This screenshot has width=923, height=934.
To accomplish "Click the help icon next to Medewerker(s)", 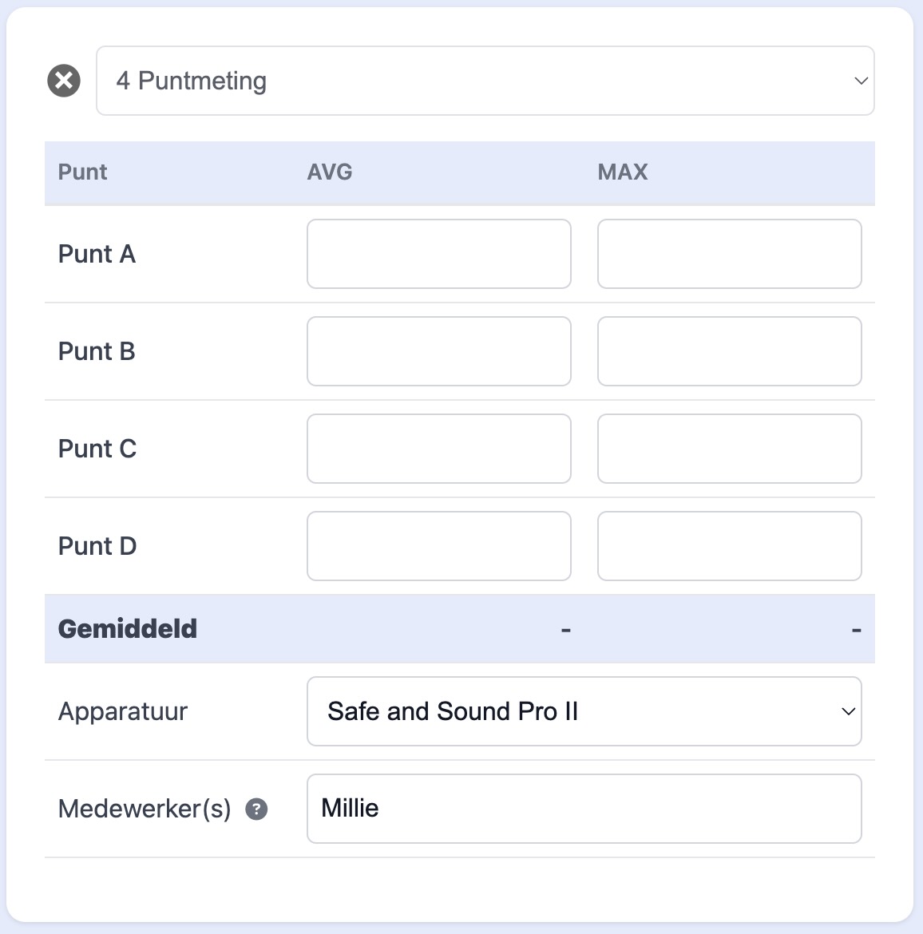I will tap(256, 809).
